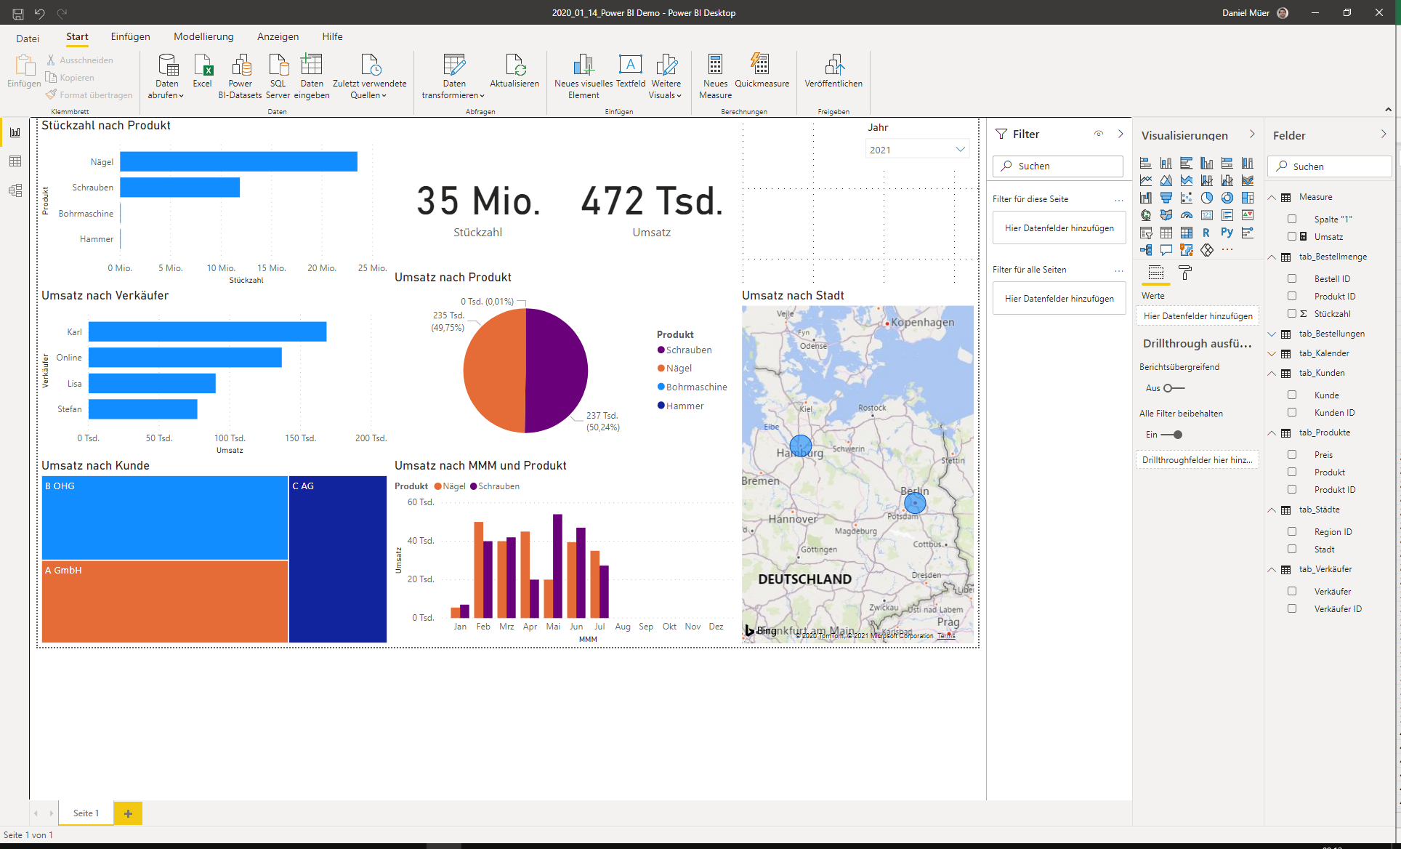Choose the Python (Py) visual
The image size is (1401, 849).
pyautogui.click(x=1227, y=233)
